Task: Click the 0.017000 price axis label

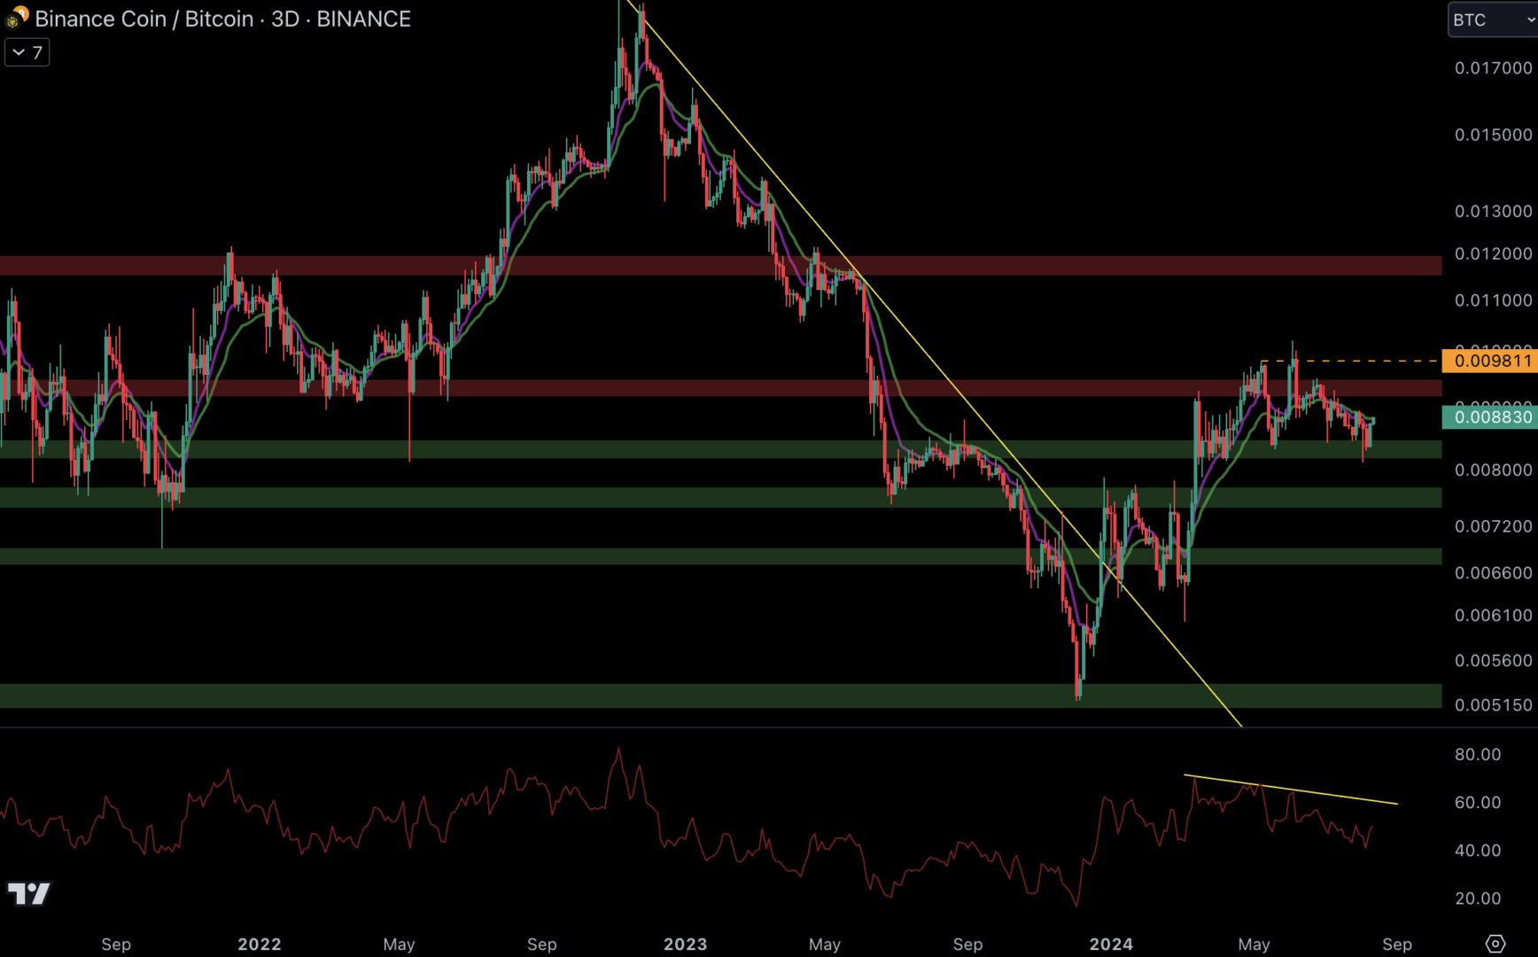Action: (x=1493, y=68)
